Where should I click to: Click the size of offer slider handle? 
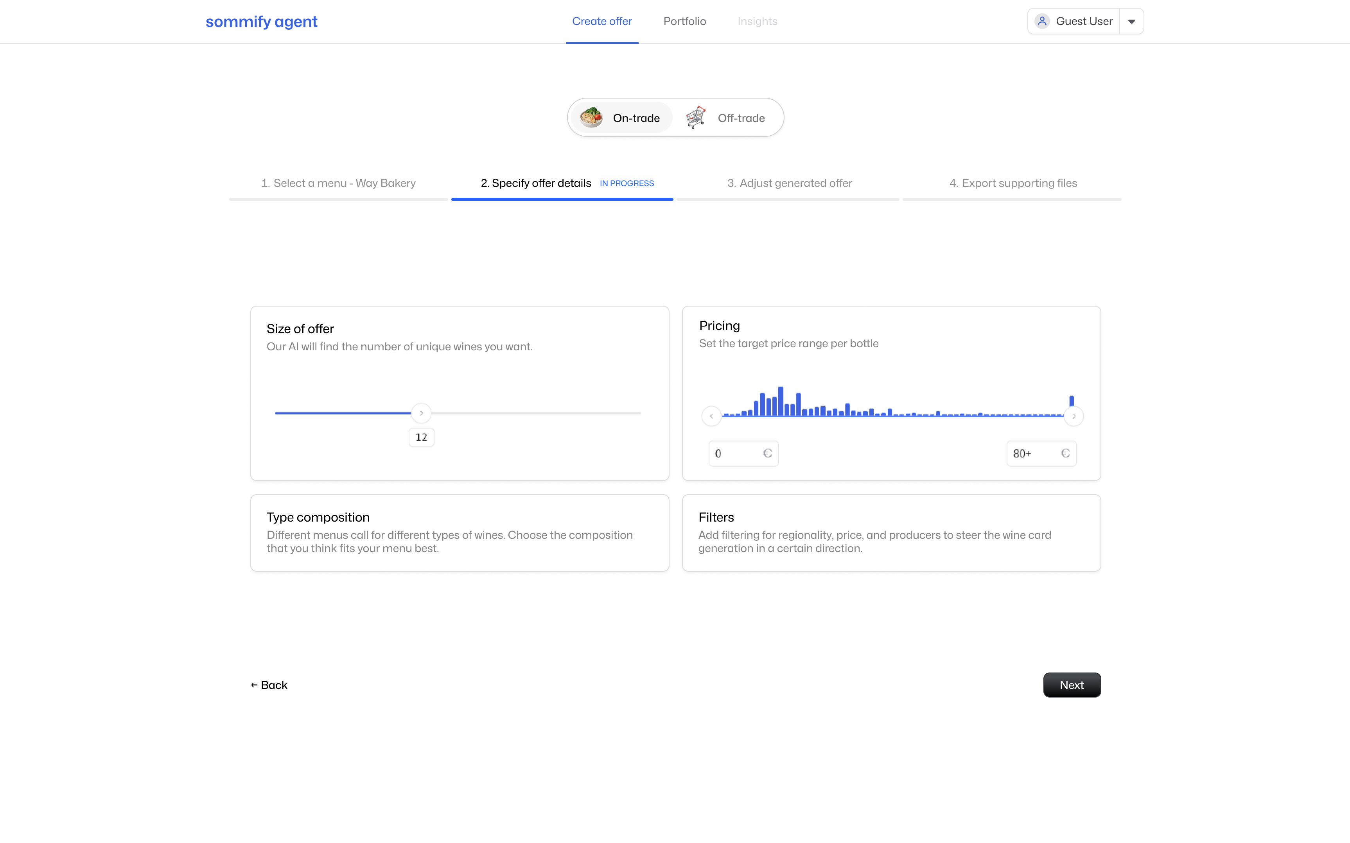421,413
